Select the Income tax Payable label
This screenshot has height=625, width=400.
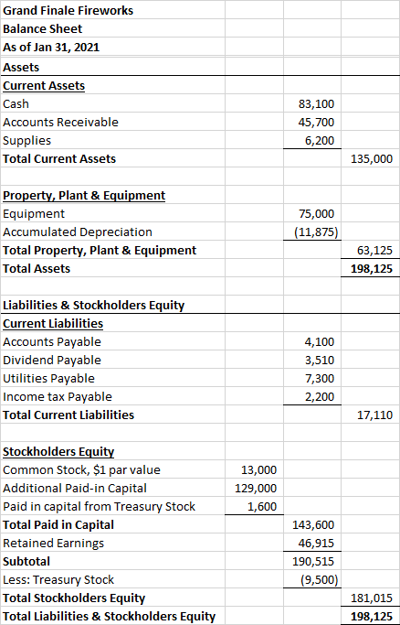point(58,396)
